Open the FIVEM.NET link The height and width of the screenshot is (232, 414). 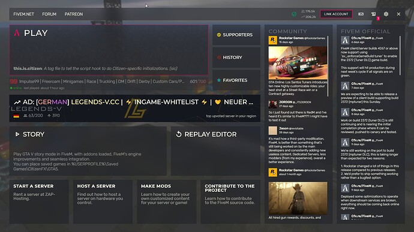point(23,14)
